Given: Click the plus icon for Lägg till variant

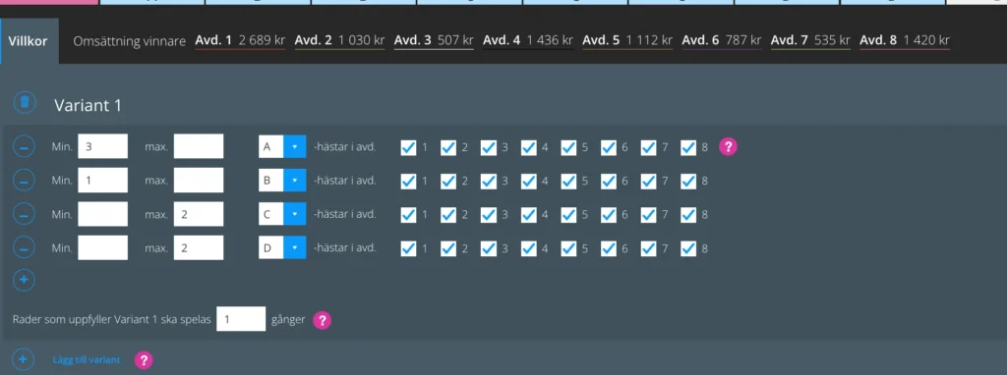Looking at the screenshot, I should pos(24,360).
